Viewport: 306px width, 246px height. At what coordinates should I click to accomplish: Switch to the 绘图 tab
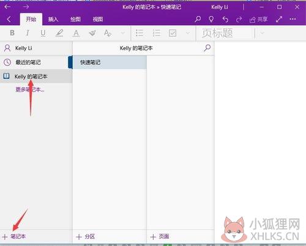point(75,19)
